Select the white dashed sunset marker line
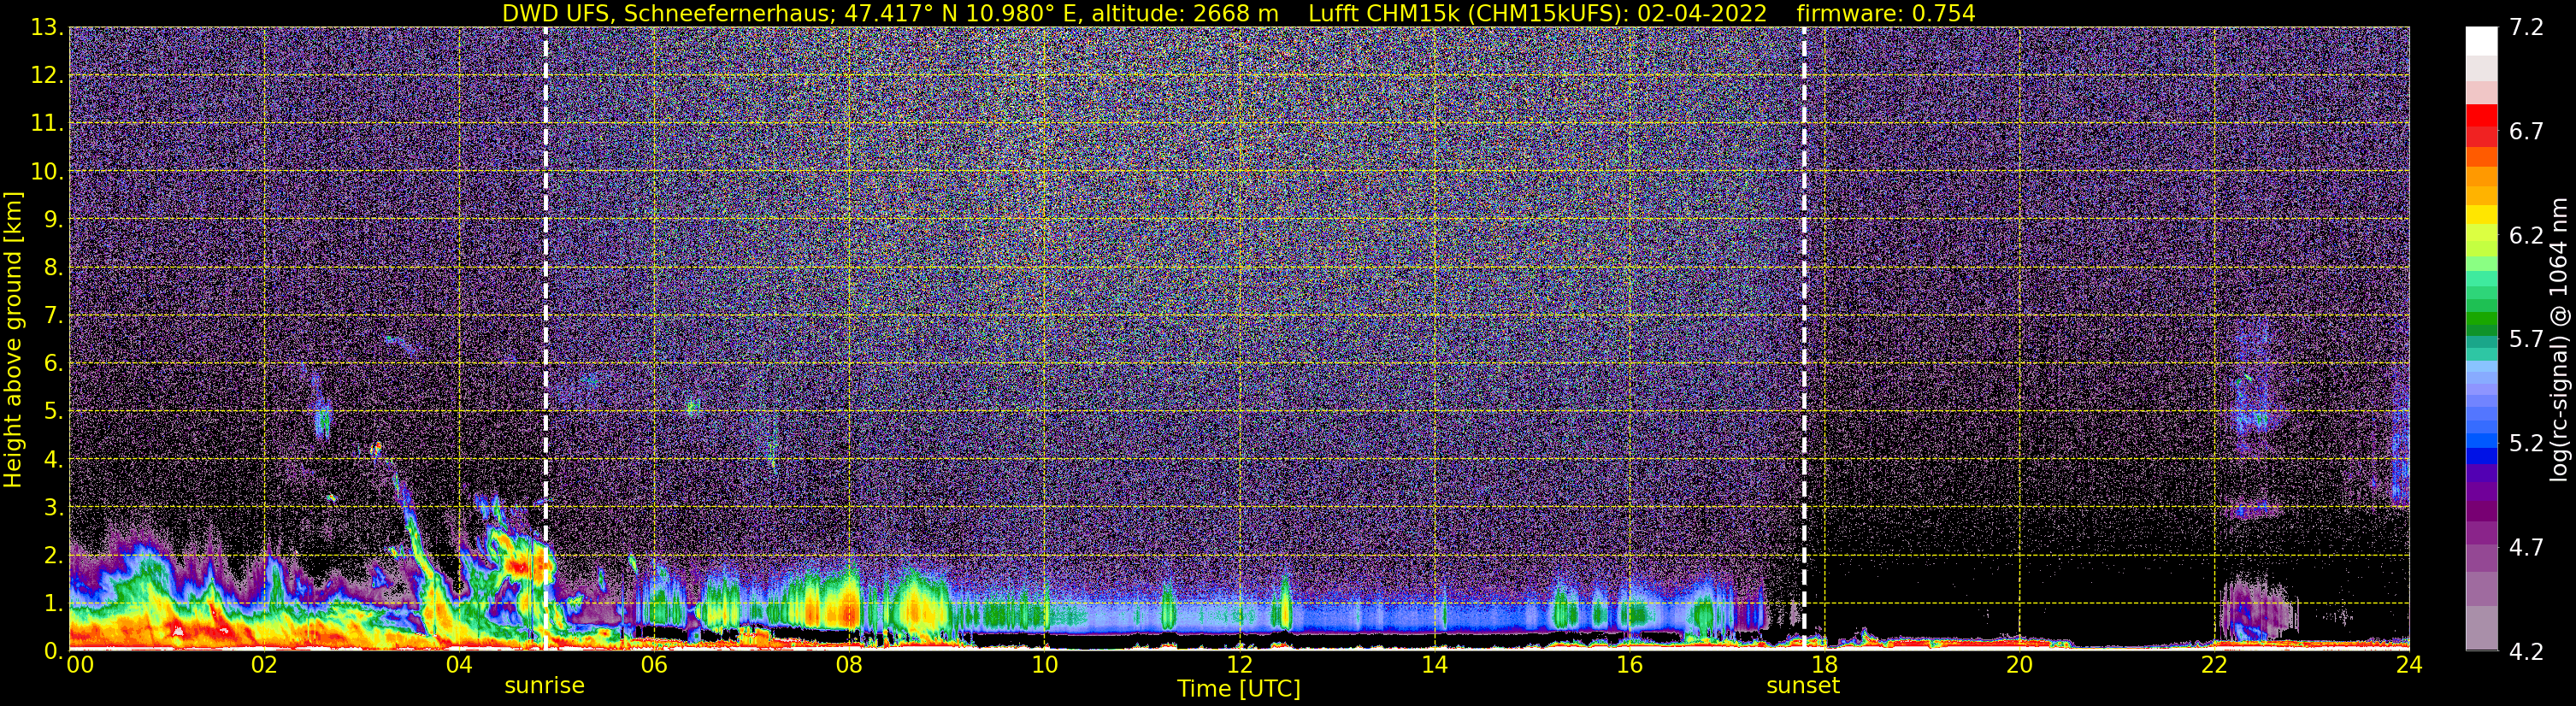The image size is (2576, 706). (1804, 338)
